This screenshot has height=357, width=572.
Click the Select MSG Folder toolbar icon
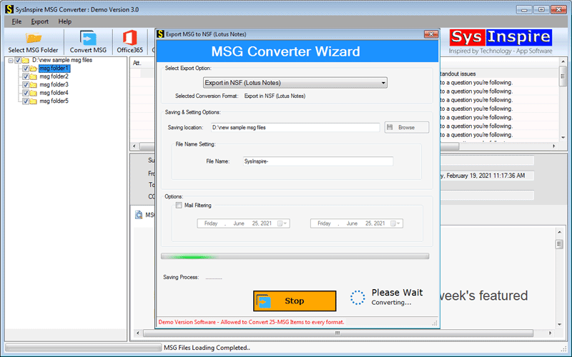click(33, 39)
